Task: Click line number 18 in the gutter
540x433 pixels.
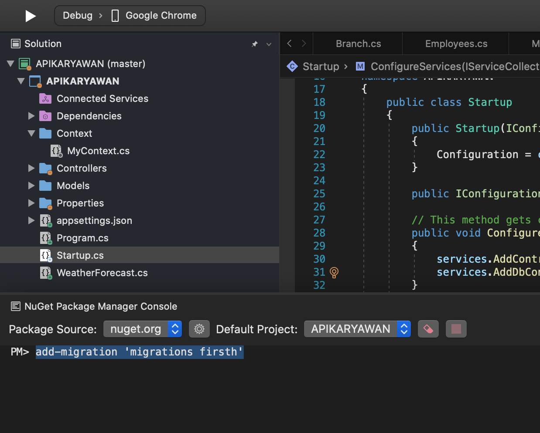Action: [x=319, y=102]
